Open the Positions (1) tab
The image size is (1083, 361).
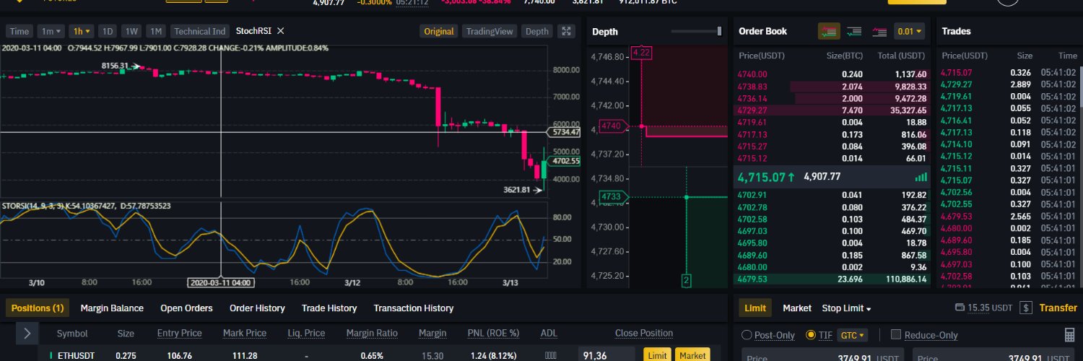[x=38, y=308]
